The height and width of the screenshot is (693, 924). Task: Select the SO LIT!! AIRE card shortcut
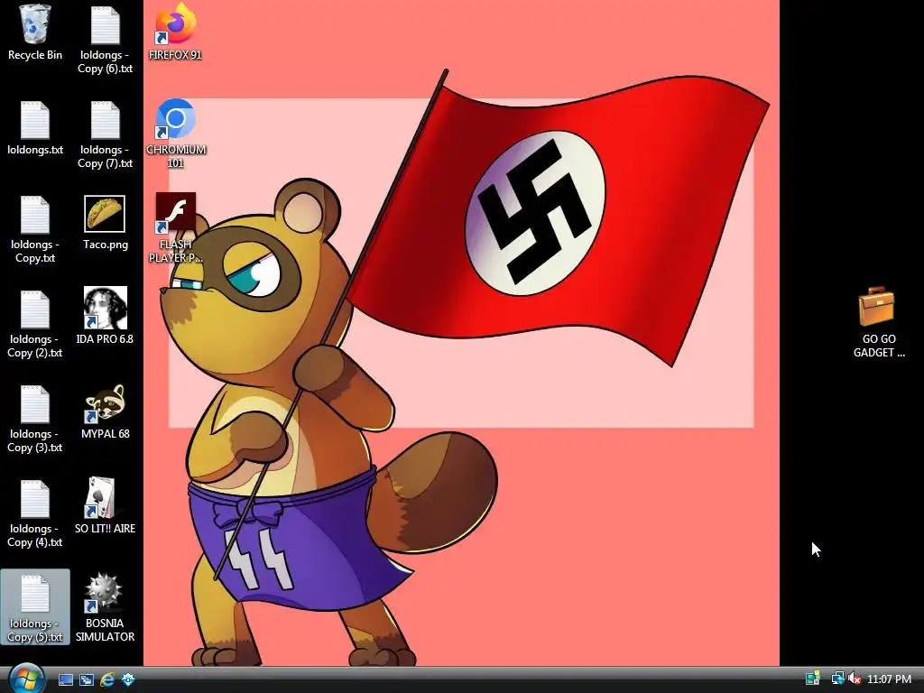tap(105, 506)
